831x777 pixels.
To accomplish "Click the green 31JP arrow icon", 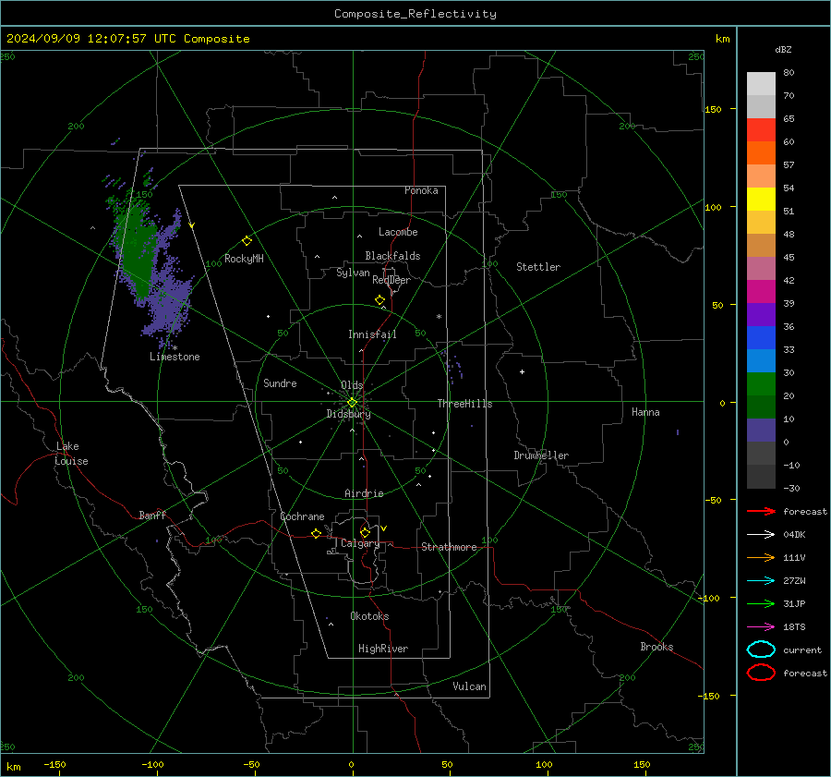I will click(x=761, y=603).
